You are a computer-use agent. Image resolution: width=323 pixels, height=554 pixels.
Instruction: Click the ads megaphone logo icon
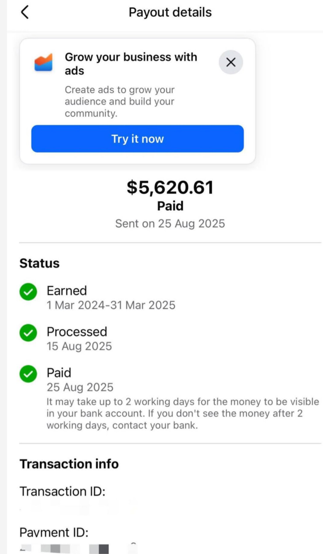pyautogui.click(x=43, y=62)
